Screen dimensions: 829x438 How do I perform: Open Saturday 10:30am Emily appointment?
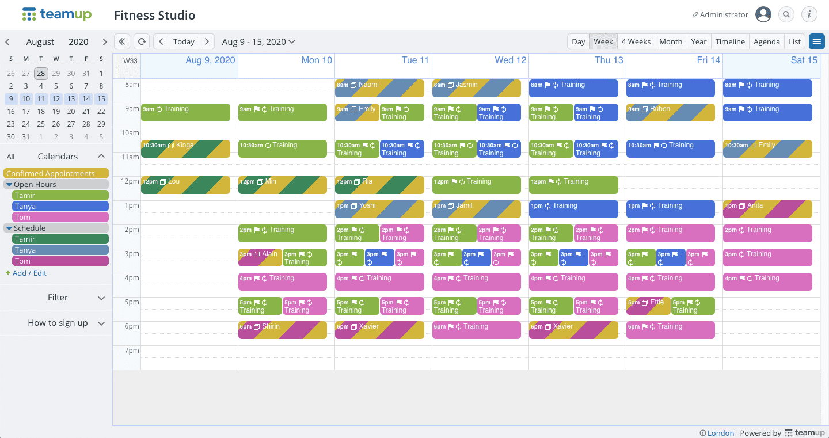pyautogui.click(x=767, y=148)
